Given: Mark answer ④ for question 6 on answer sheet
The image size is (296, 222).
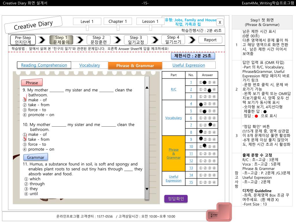Looking at the screenshot, I should point(214,118).
